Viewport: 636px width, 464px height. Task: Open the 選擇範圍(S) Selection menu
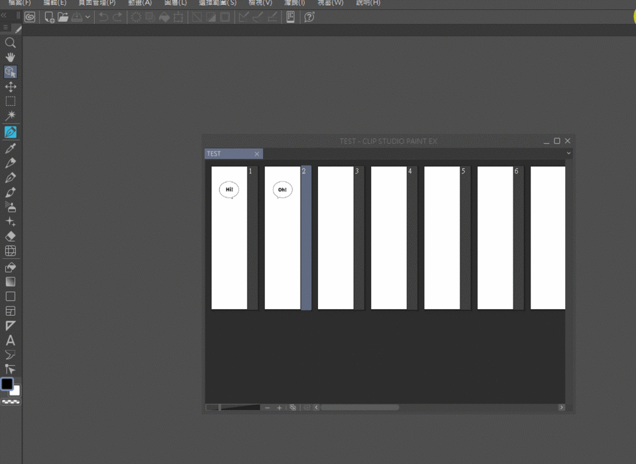[x=217, y=3]
